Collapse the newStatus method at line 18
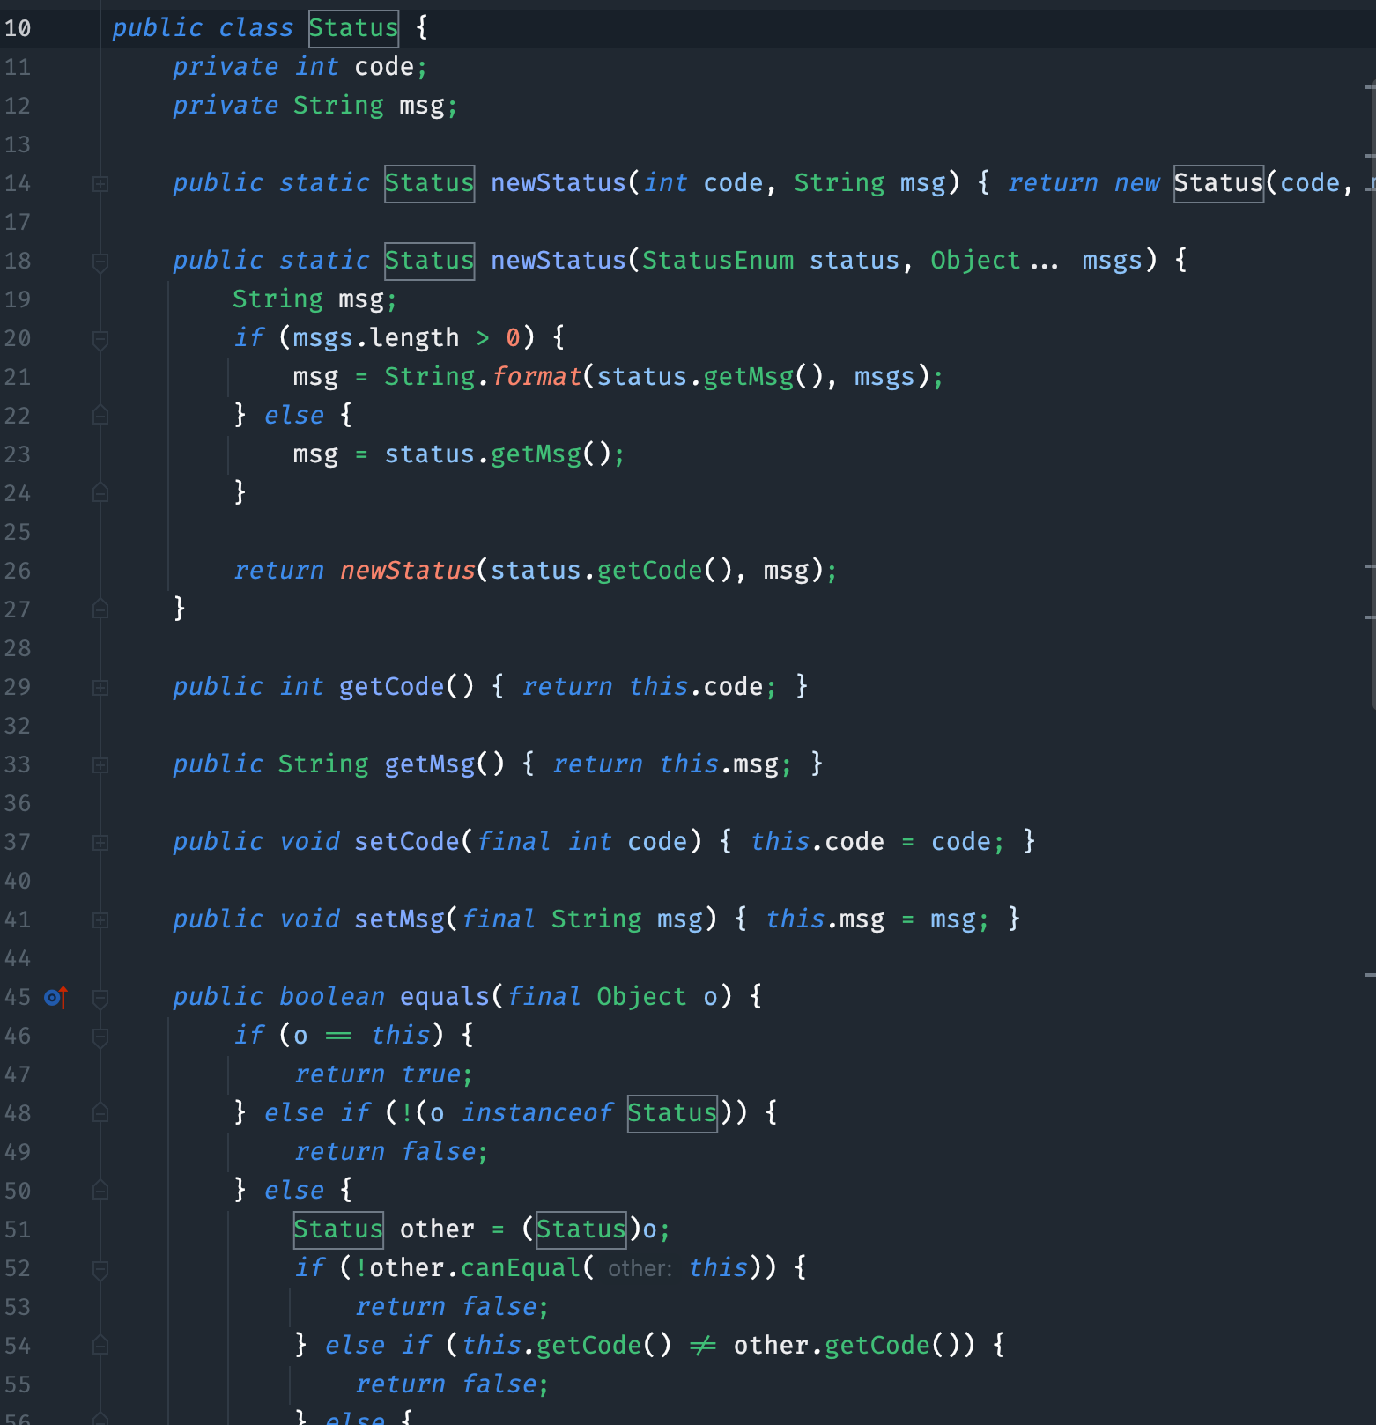 (100, 262)
